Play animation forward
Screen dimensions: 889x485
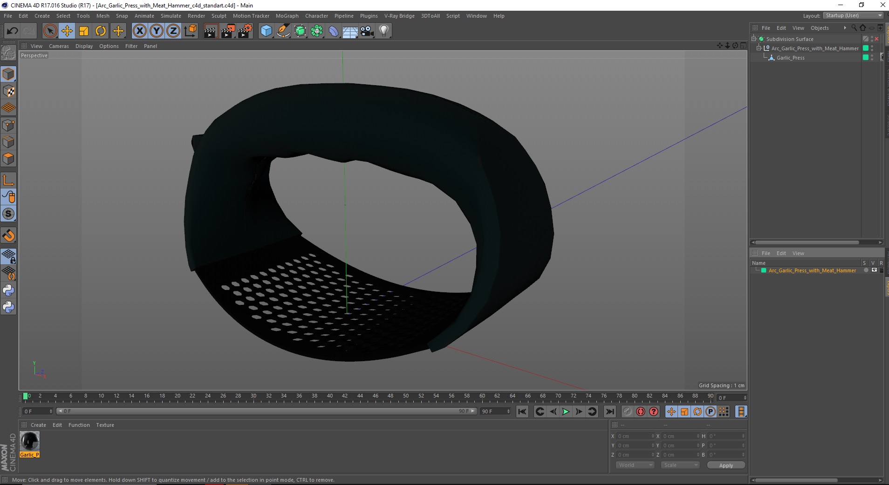566,411
